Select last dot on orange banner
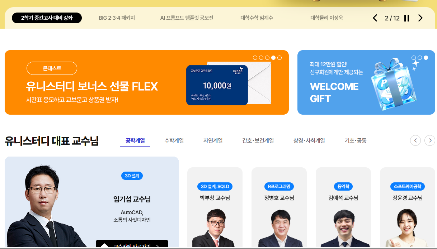Image resolution: width=437 pixels, height=249 pixels. click(279, 58)
